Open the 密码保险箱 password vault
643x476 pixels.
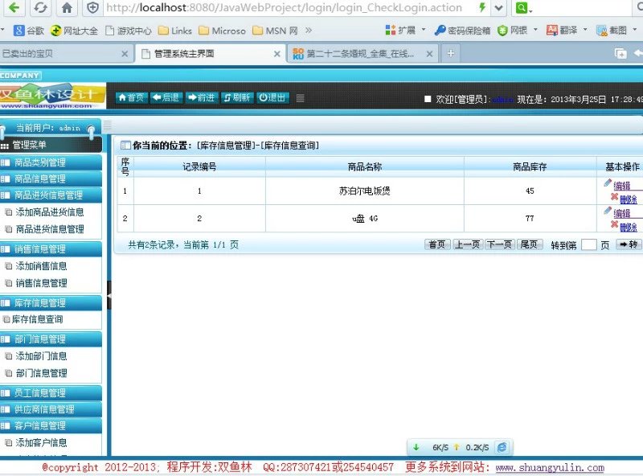[x=463, y=30]
